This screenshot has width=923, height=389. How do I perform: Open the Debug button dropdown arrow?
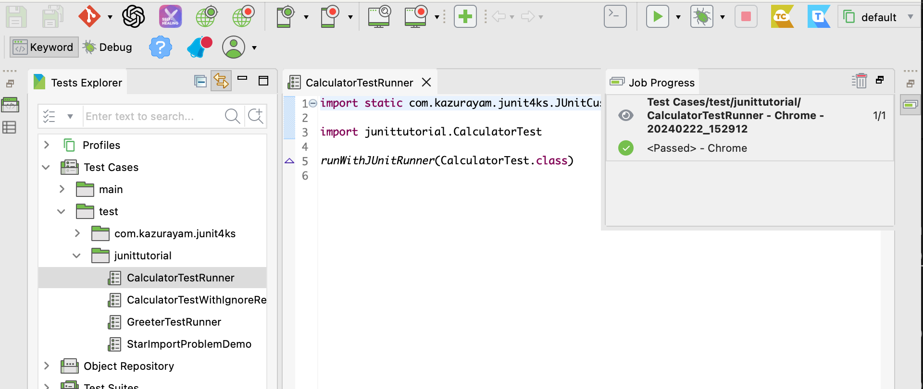(x=723, y=17)
